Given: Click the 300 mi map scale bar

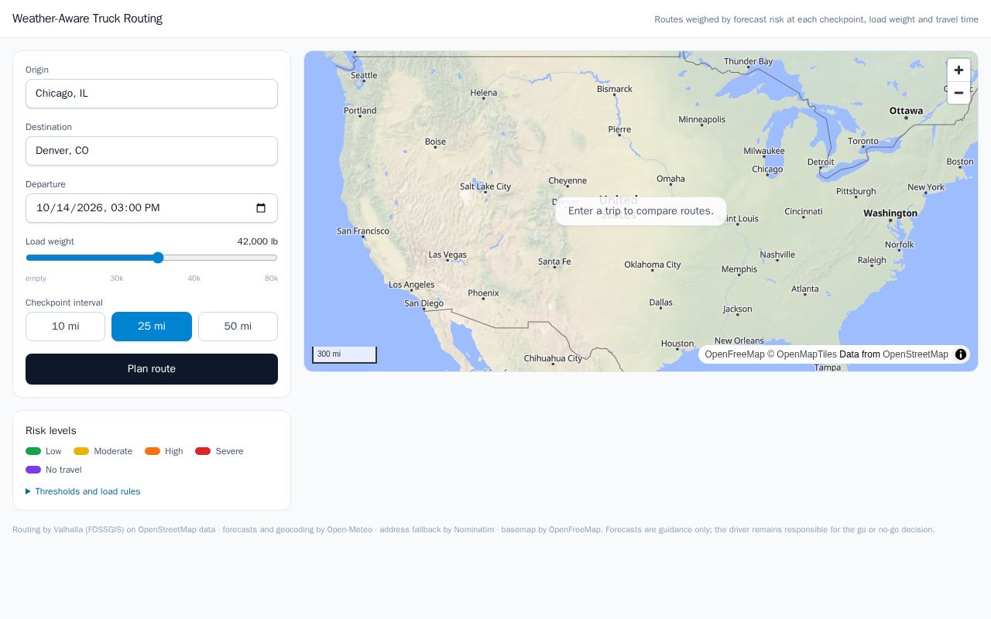Looking at the screenshot, I should [x=345, y=354].
